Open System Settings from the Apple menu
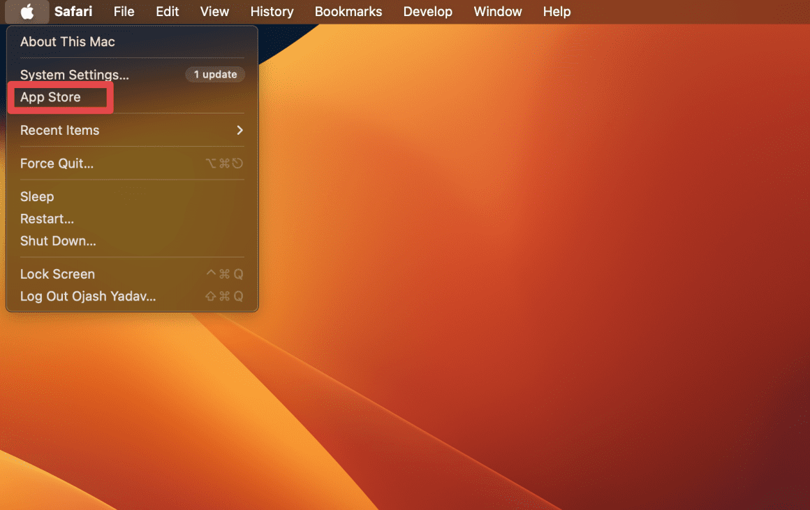This screenshot has height=510, width=810. click(x=75, y=75)
